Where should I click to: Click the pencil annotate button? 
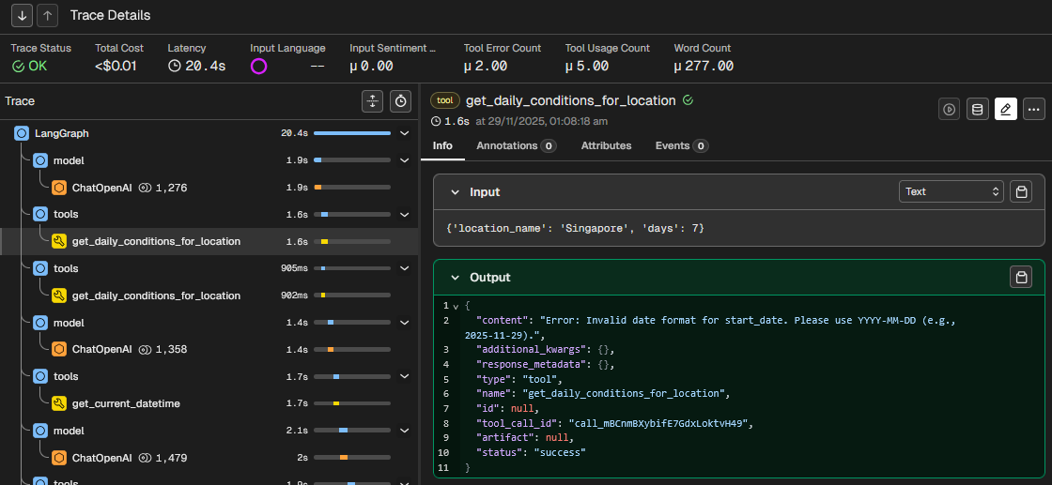tap(1006, 109)
